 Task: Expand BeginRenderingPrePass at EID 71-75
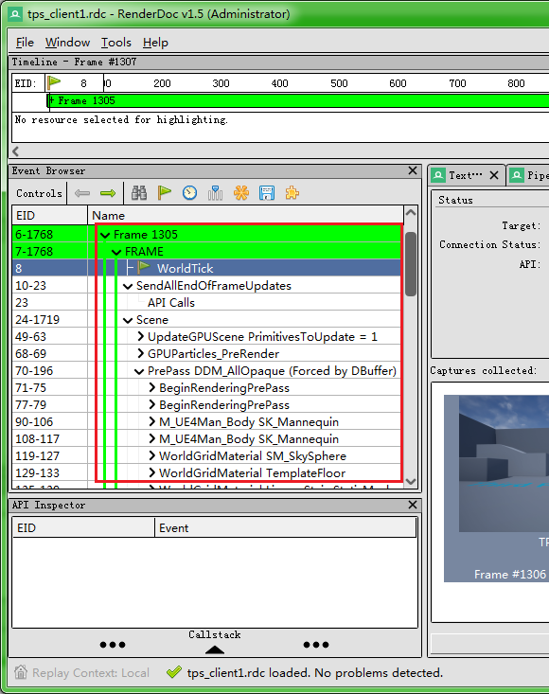pyautogui.click(x=152, y=388)
